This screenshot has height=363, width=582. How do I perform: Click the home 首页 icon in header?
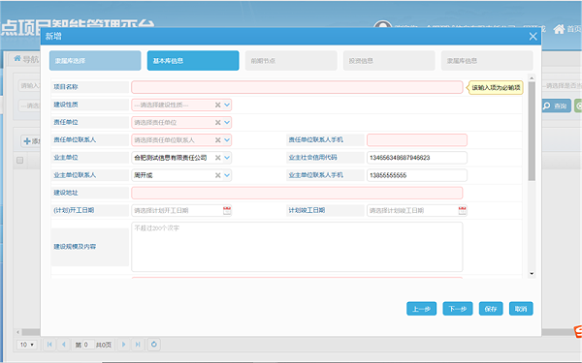tap(559, 28)
